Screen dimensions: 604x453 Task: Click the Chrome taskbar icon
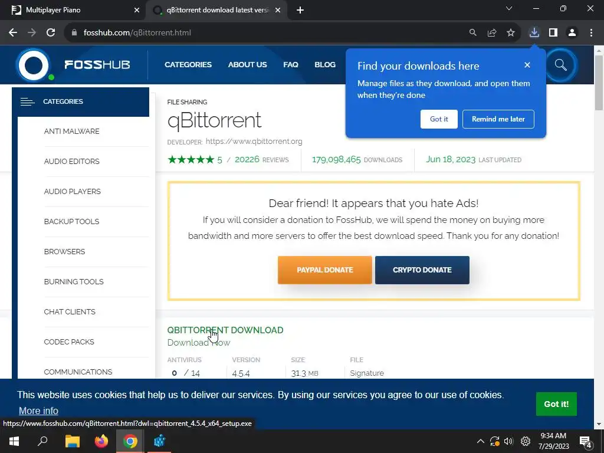130,441
